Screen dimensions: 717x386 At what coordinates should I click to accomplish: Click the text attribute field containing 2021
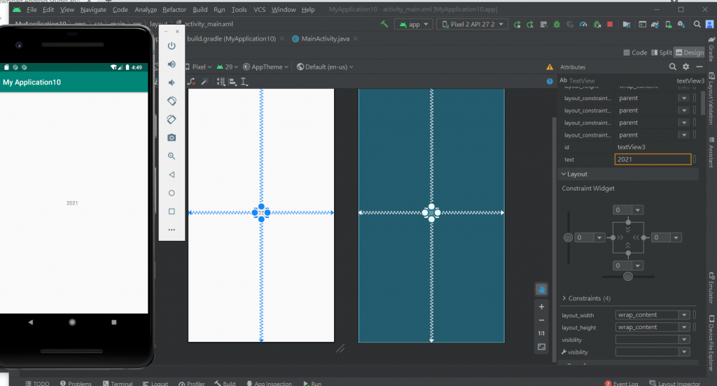click(653, 159)
